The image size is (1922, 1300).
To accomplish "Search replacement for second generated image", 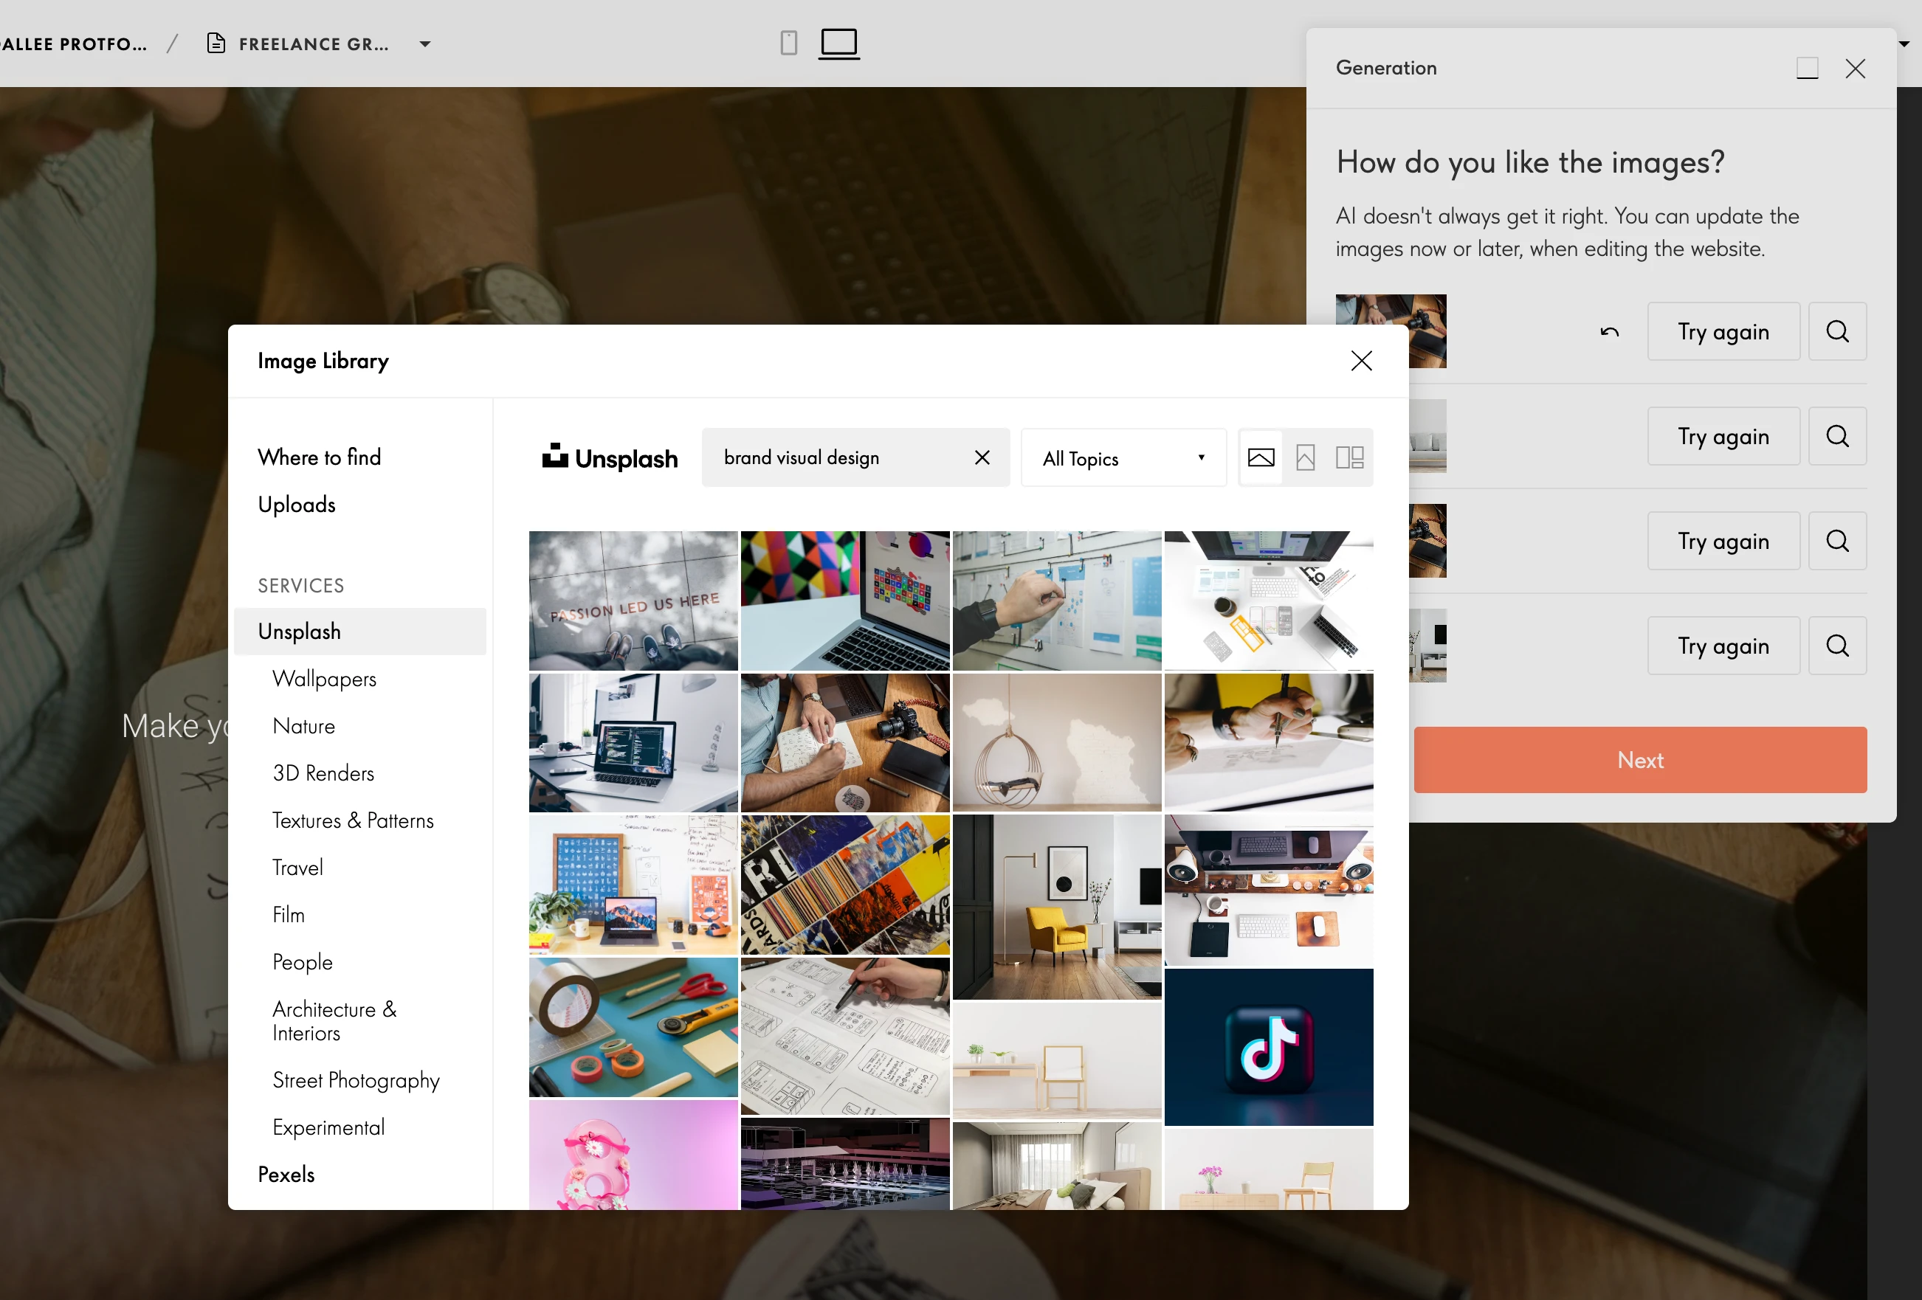I will click(x=1838, y=436).
